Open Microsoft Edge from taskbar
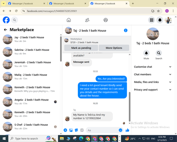177x142 pixels. pos(81,138)
